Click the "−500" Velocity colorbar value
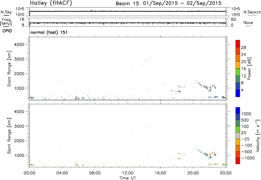This screenshot has height=180, width=261. [247, 151]
